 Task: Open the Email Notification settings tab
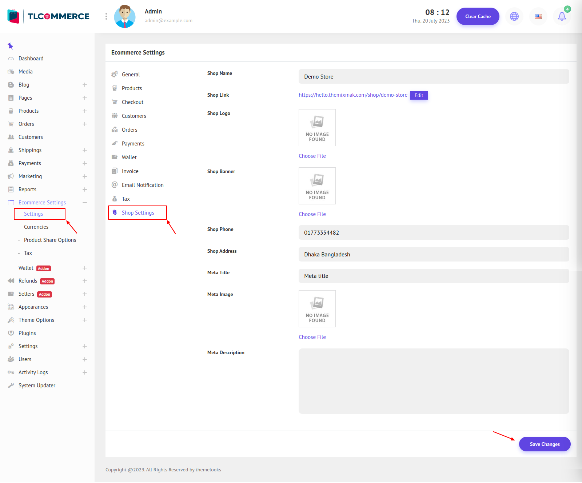pos(143,185)
